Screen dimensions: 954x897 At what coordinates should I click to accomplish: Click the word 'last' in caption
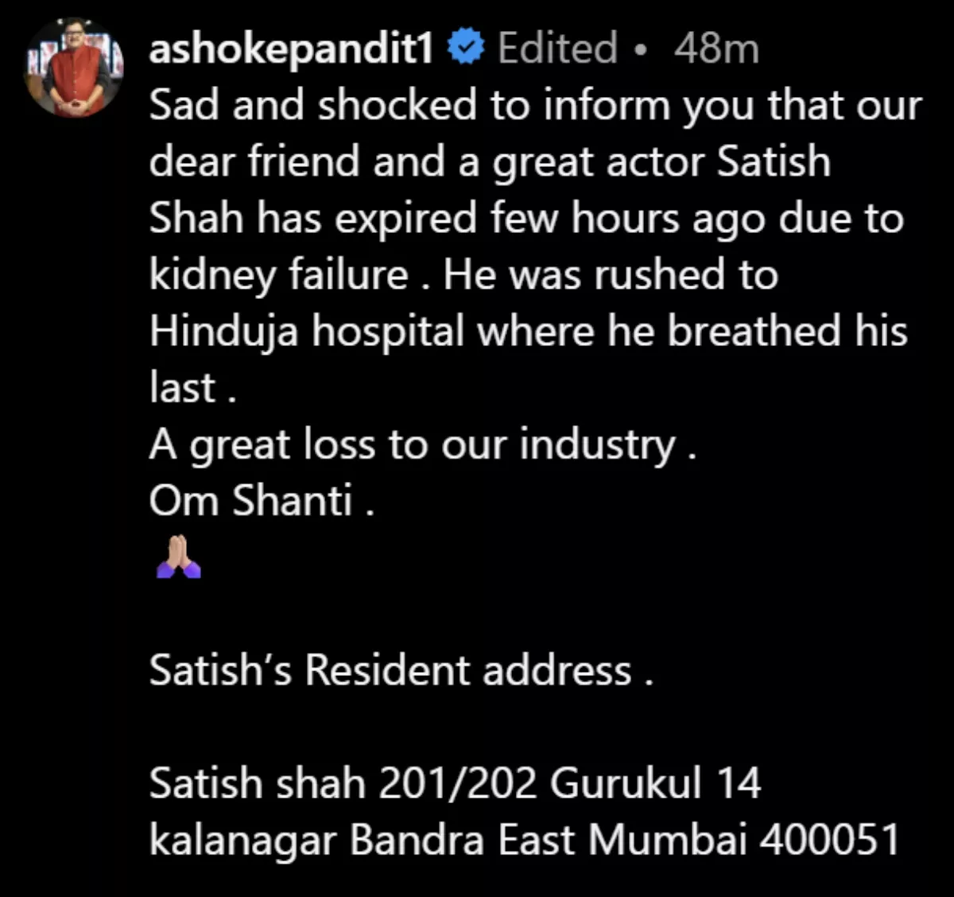click(183, 388)
